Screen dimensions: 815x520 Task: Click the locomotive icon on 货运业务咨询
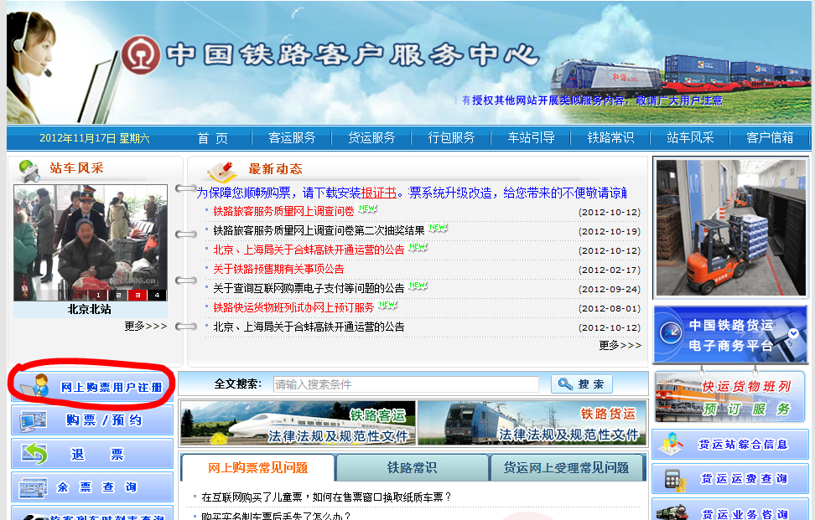[672, 512]
